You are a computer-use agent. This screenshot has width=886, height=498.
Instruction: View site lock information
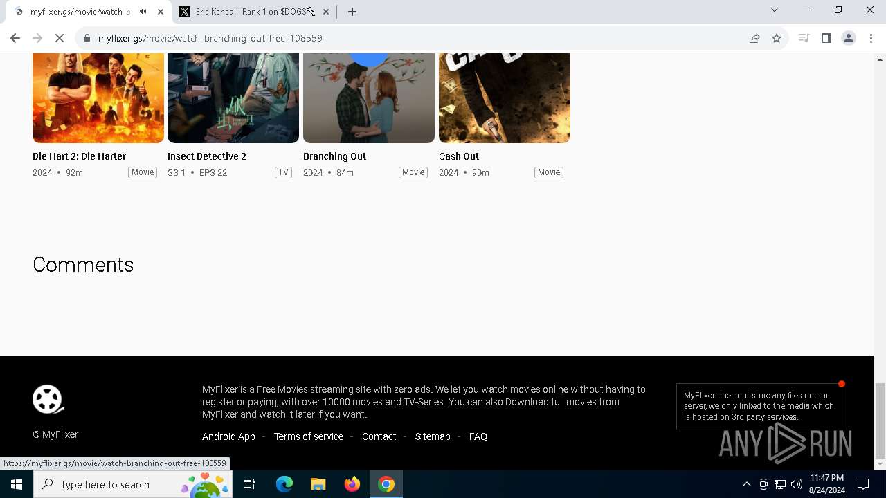pos(87,38)
